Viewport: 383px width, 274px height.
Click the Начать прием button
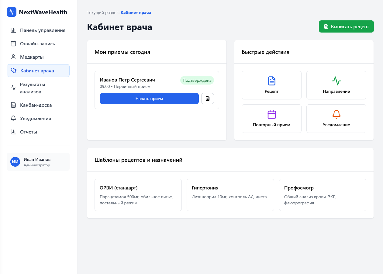pos(149,98)
